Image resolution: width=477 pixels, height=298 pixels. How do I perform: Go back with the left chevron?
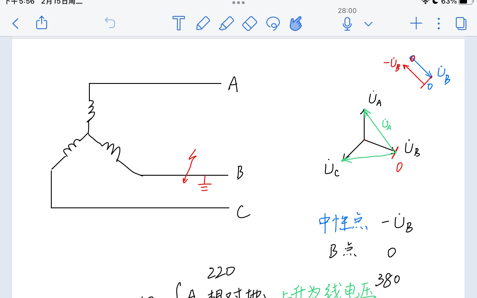16,24
